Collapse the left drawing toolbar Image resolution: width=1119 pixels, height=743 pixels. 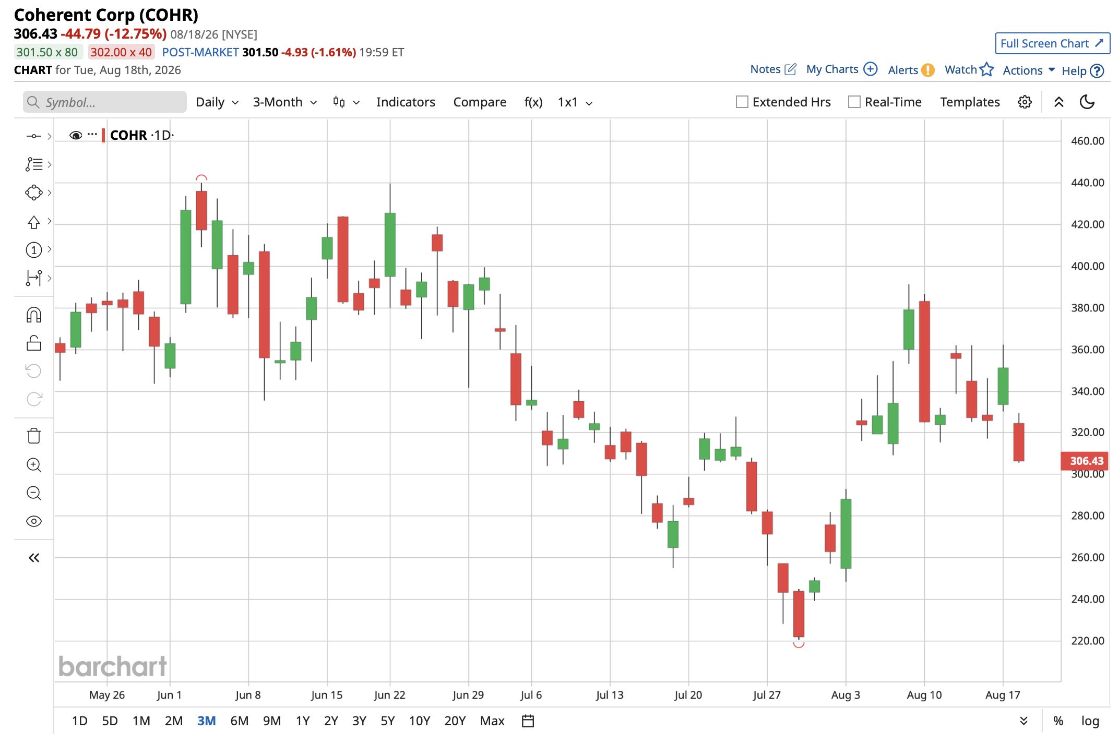(x=34, y=558)
